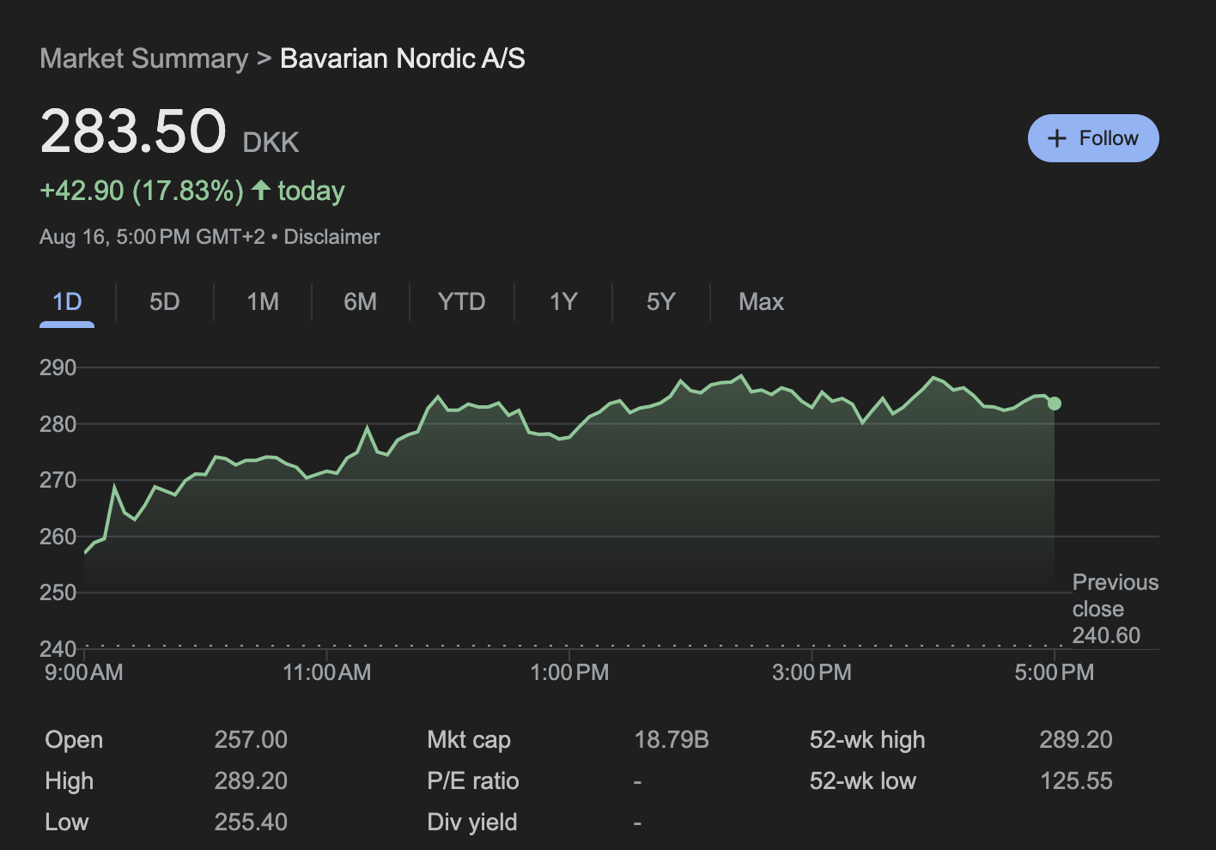Click the green up arrow beside today

261,190
